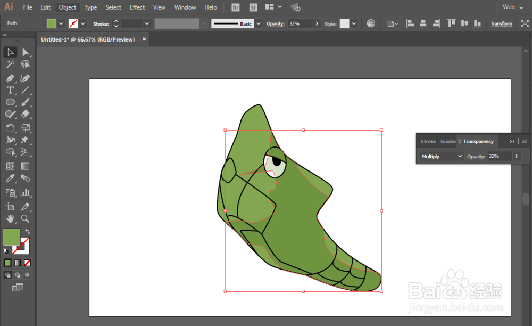532x326 pixels.
Task: Click the Transform button in control bar
Action: click(501, 24)
